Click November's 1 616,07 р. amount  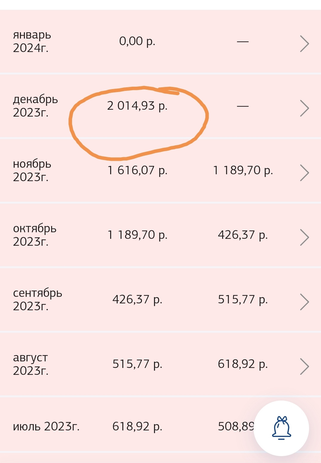click(137, 170)
